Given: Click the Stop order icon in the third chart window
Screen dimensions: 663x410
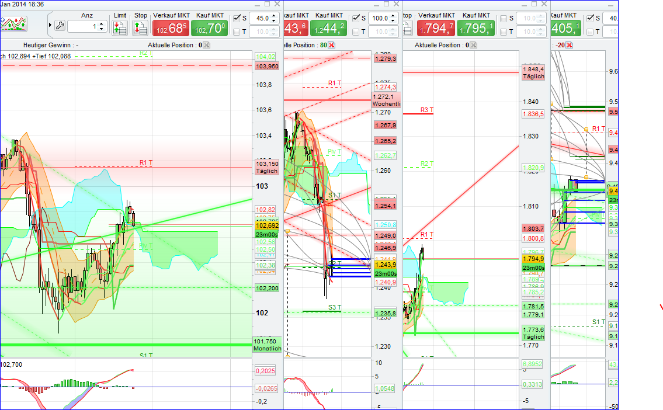Looking at the screenshot, I should pos(407,27).
